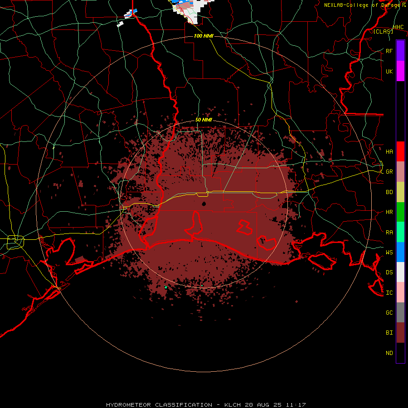Click the '20 AUG 25' date text
Viewport: 408px width, 408px height.
coord(264,405)
